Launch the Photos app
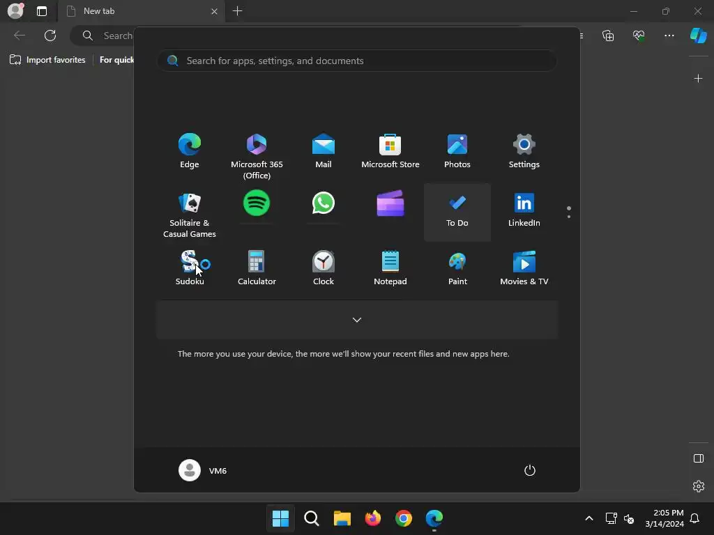Viewport: 714px width, 535px height. point(457,151)
